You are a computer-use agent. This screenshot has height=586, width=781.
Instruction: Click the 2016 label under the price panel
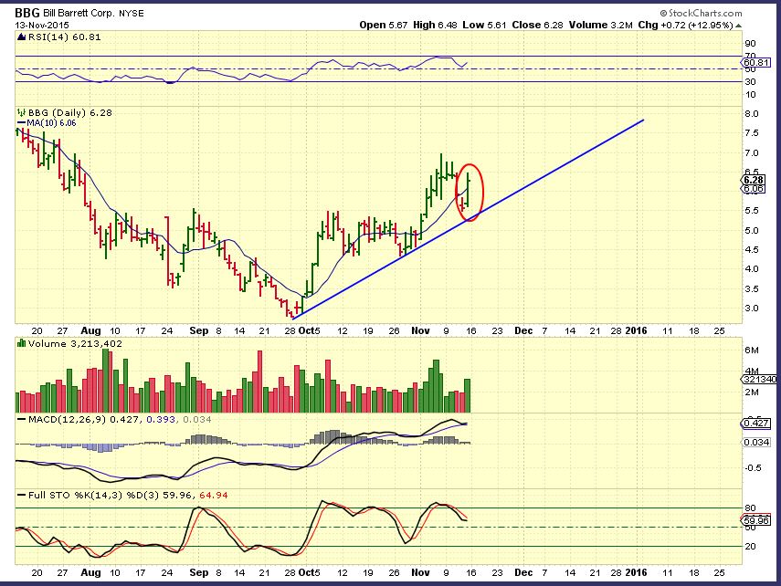click(636, 330)
